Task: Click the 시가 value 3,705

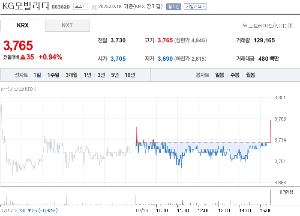Action: click(118, 59)
